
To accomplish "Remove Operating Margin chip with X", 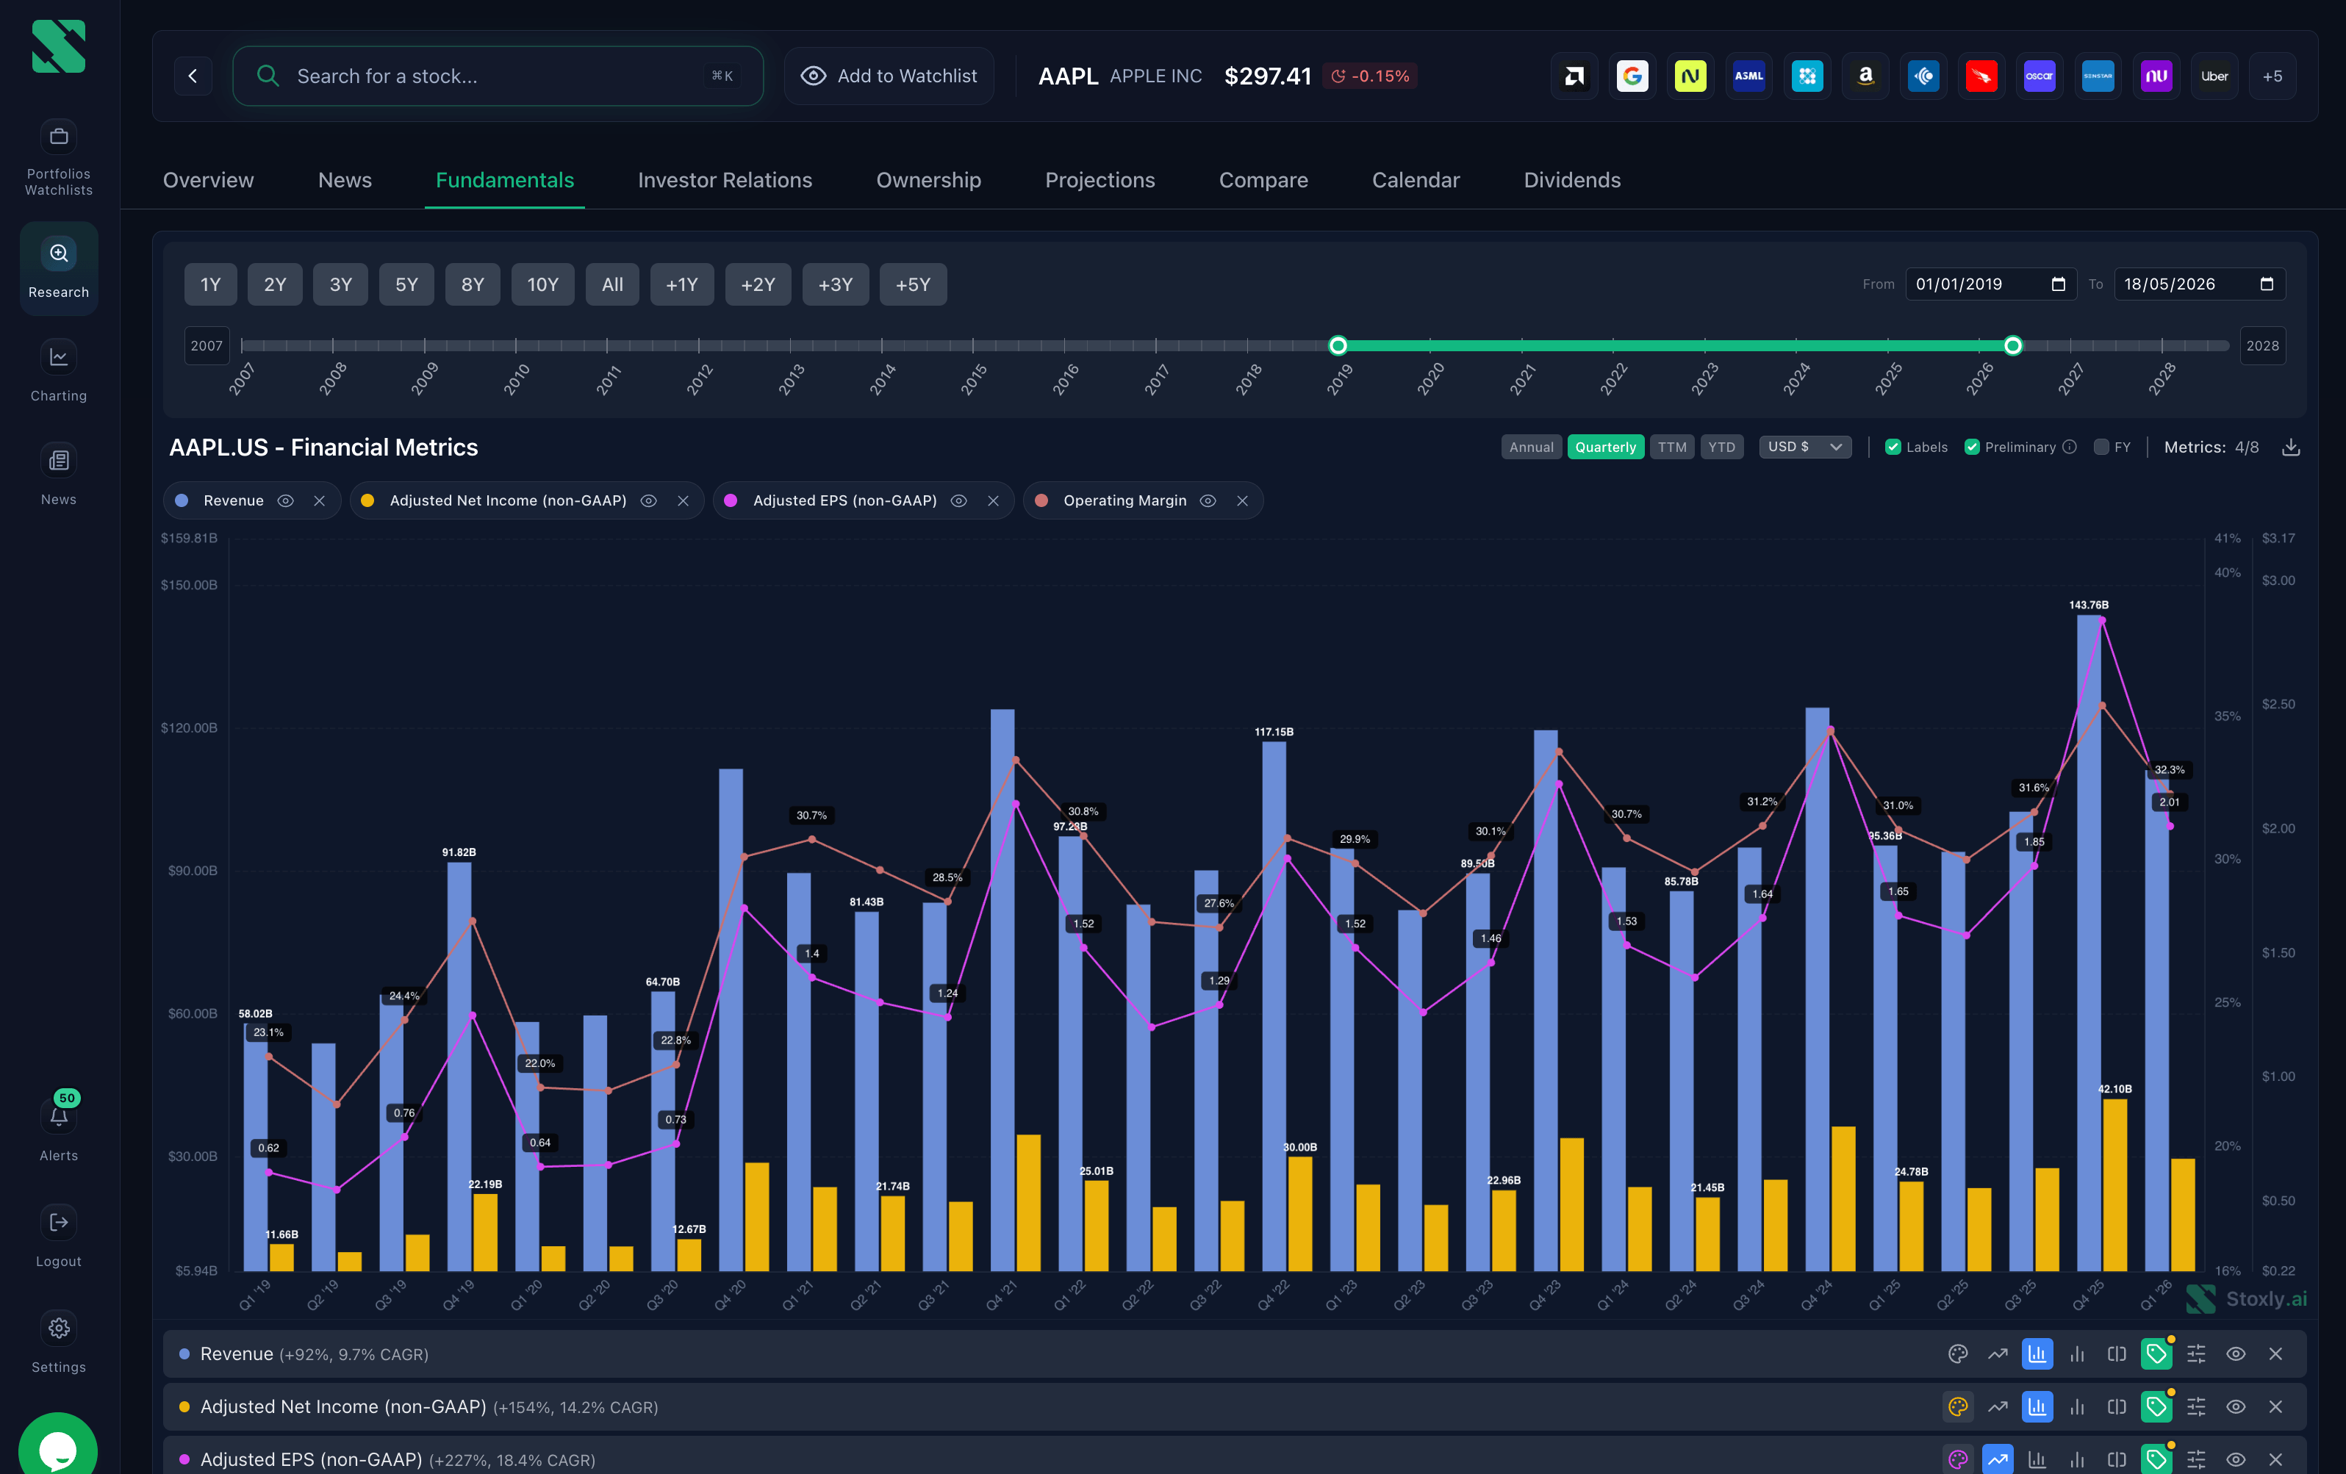I will coord(1242,500).
